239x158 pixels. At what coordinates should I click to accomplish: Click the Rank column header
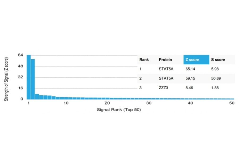[144, 60]
